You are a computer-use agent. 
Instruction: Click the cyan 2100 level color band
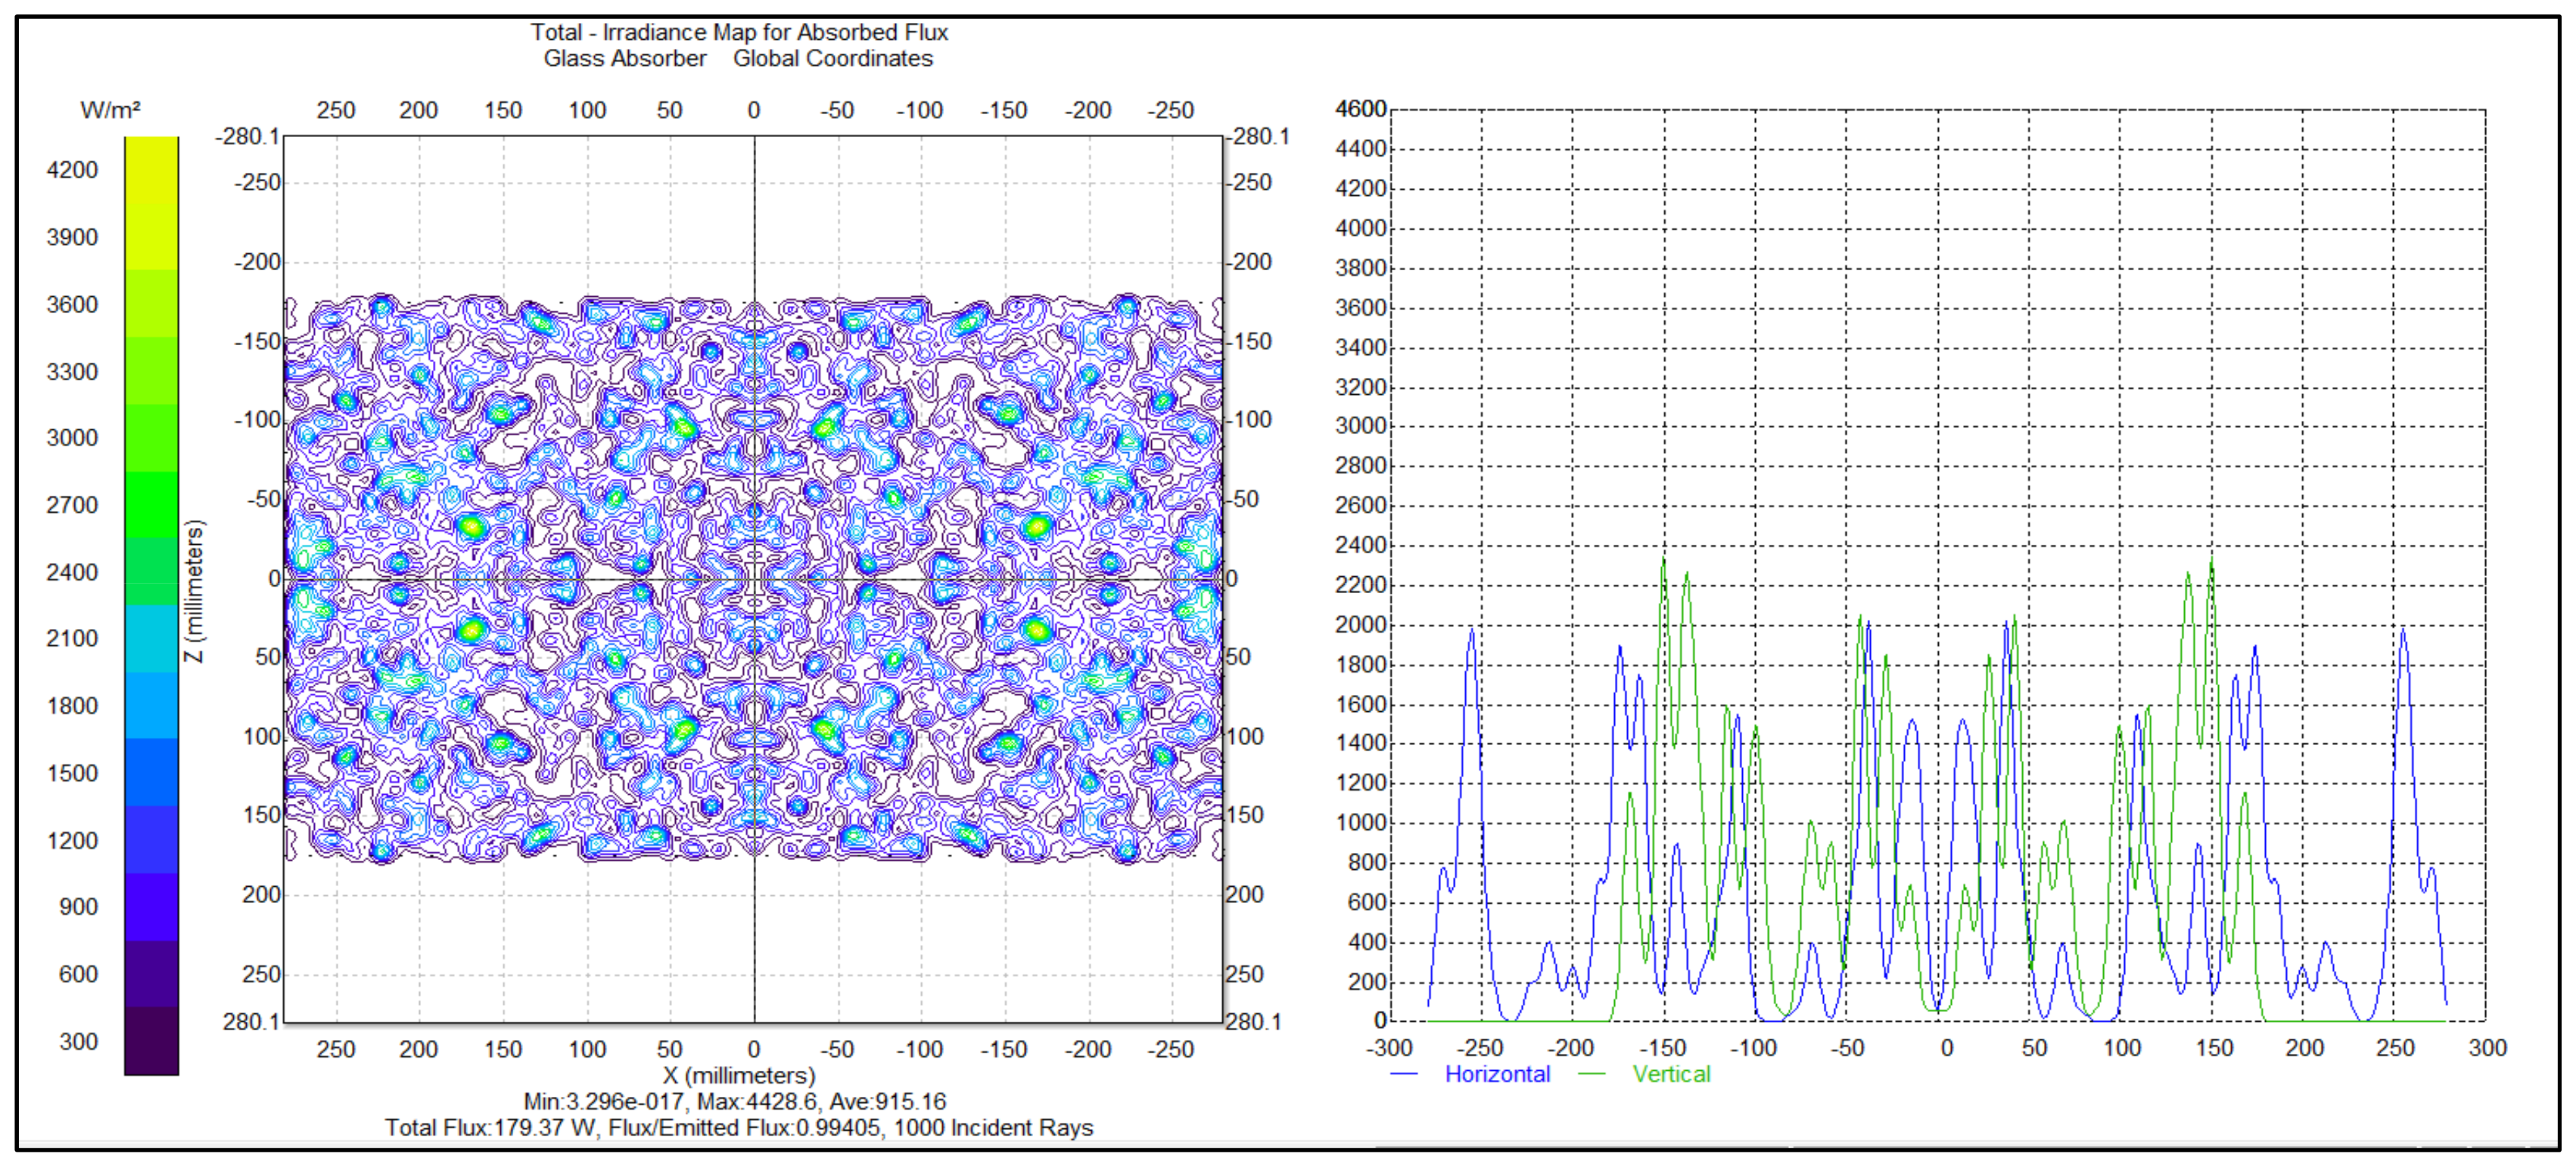point(151,638)
